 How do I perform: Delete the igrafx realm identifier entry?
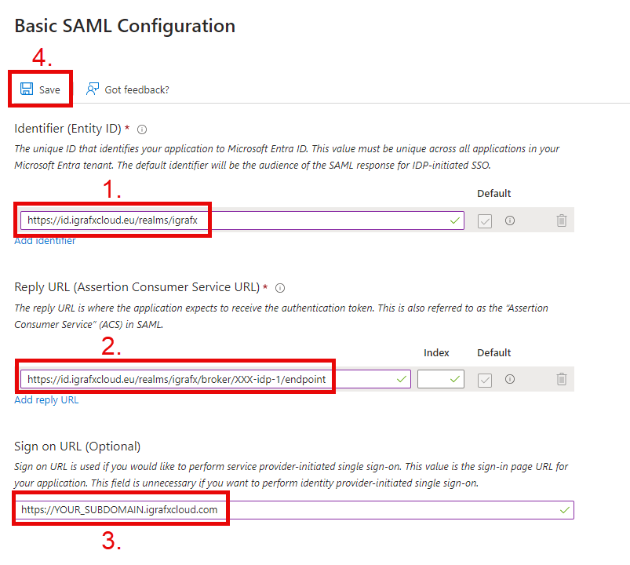[562, 221]
